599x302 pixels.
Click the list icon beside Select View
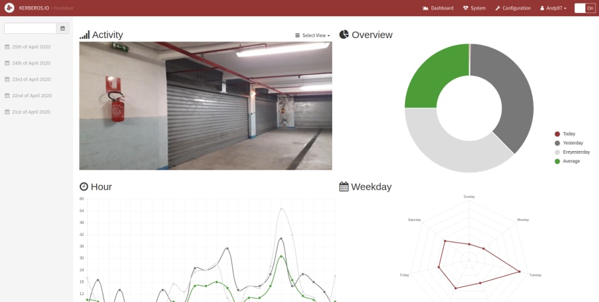[297, 35]
